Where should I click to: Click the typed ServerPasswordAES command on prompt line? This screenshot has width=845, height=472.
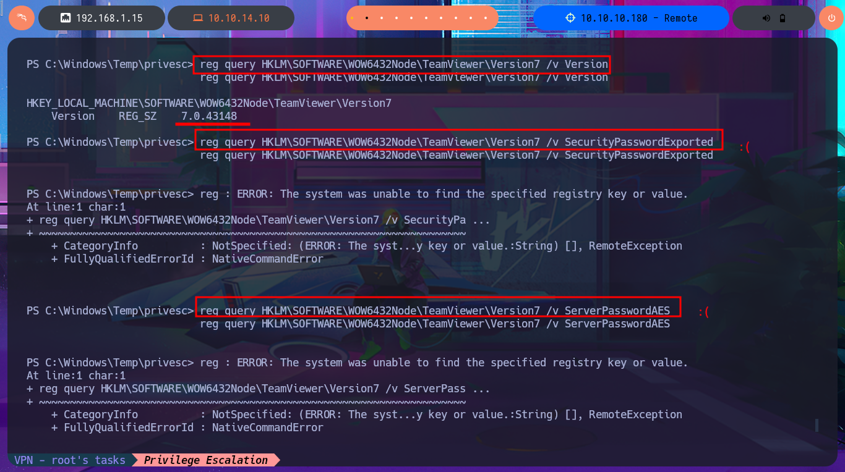click(x=435, y=311)
